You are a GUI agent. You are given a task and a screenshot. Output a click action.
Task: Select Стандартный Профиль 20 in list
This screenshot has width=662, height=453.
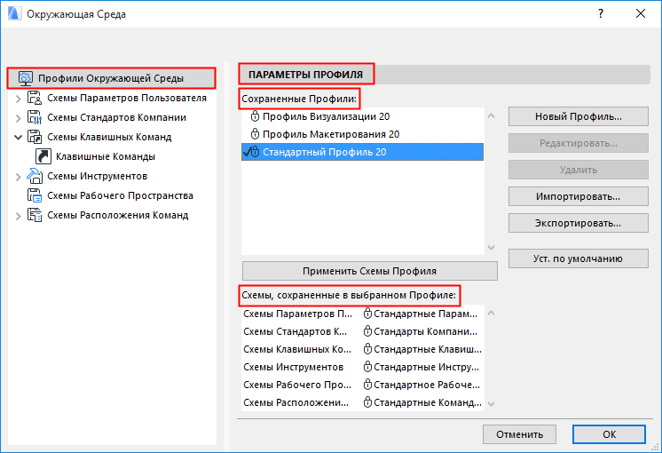click(362, 152)
